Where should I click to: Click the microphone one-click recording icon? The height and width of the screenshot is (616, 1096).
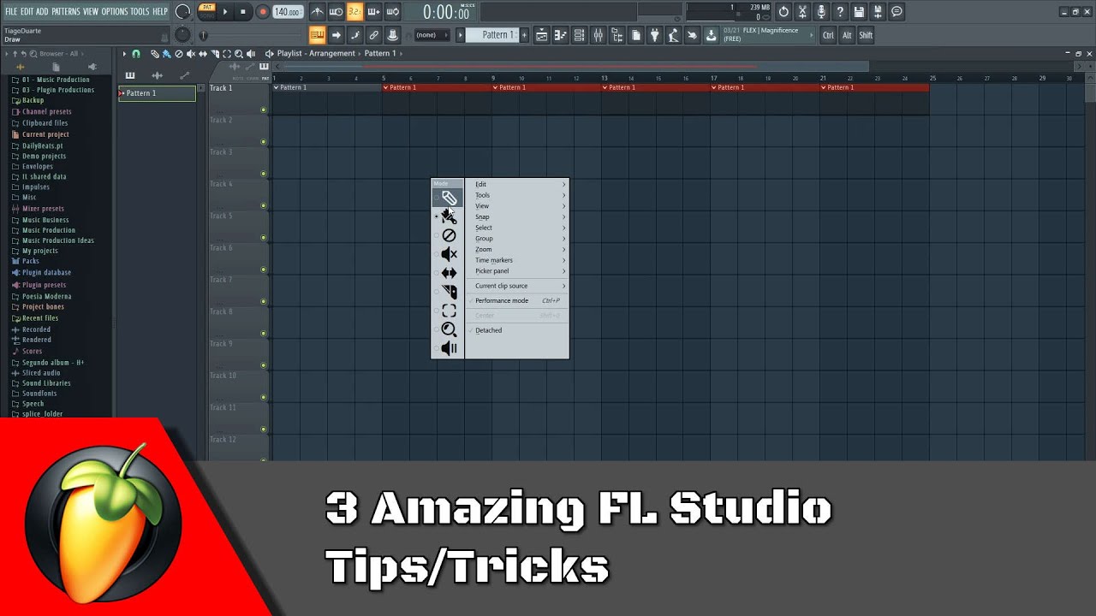(x=821, y=12)
